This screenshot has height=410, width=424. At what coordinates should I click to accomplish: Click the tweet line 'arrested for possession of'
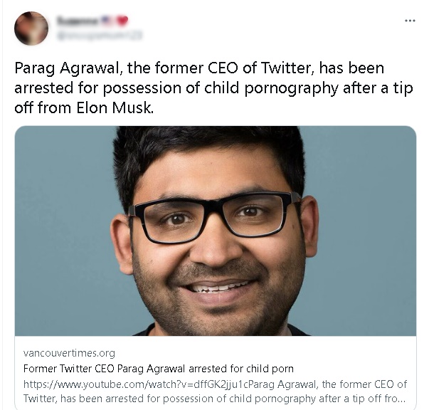coord(213,88)
